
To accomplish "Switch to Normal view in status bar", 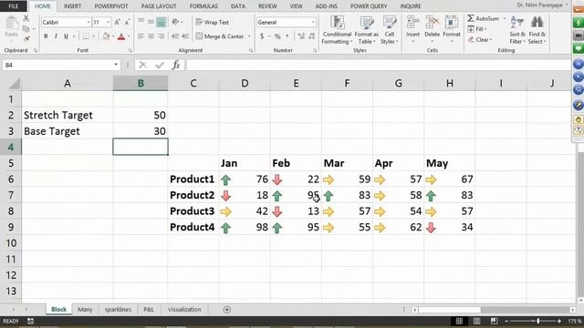I will click(x=459, y=321).
